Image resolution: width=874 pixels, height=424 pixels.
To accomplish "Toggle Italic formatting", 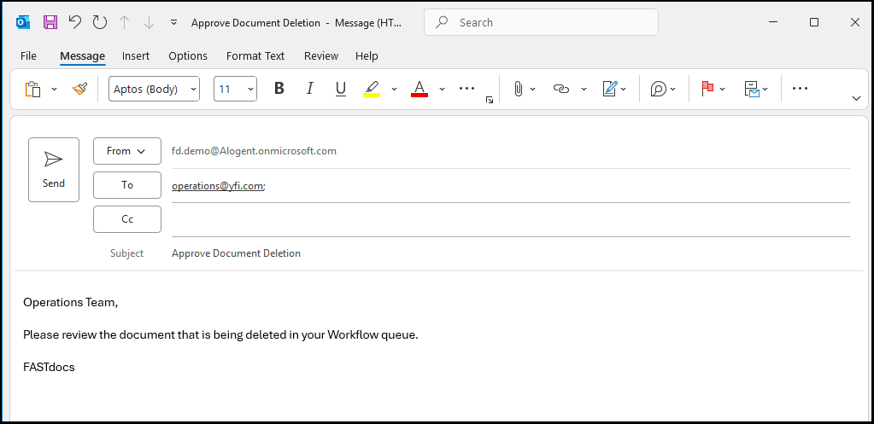I will click(x=309, y=89).
